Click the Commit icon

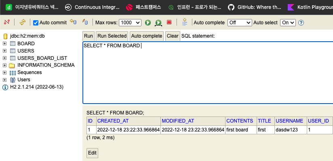[x=85, y=22]
